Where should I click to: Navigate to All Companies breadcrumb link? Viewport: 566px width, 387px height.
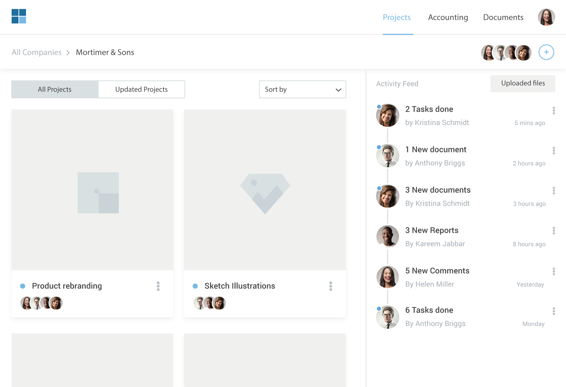37,52
